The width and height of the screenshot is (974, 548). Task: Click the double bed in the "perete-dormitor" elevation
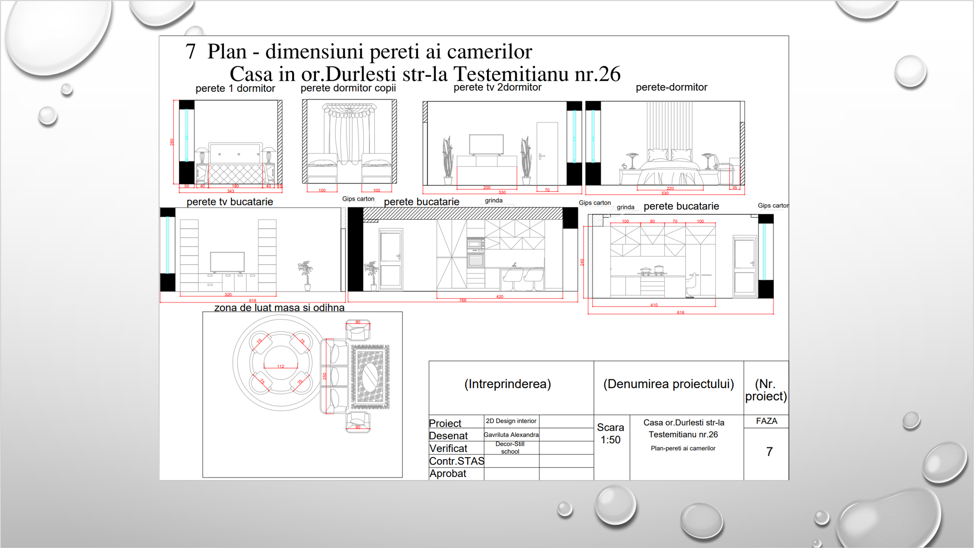tap(670, 167)
